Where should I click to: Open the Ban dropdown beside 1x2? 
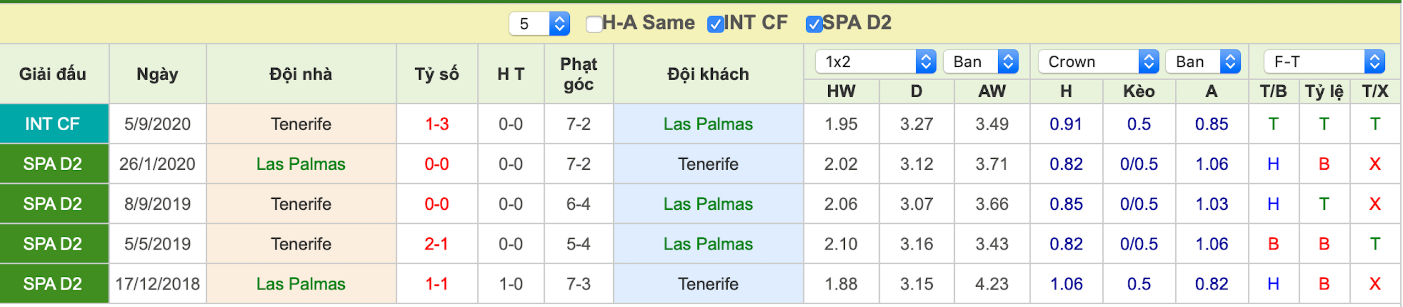[980, 62]
